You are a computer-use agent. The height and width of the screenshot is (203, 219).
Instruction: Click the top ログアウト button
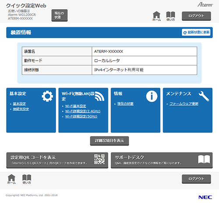point(196,16)
